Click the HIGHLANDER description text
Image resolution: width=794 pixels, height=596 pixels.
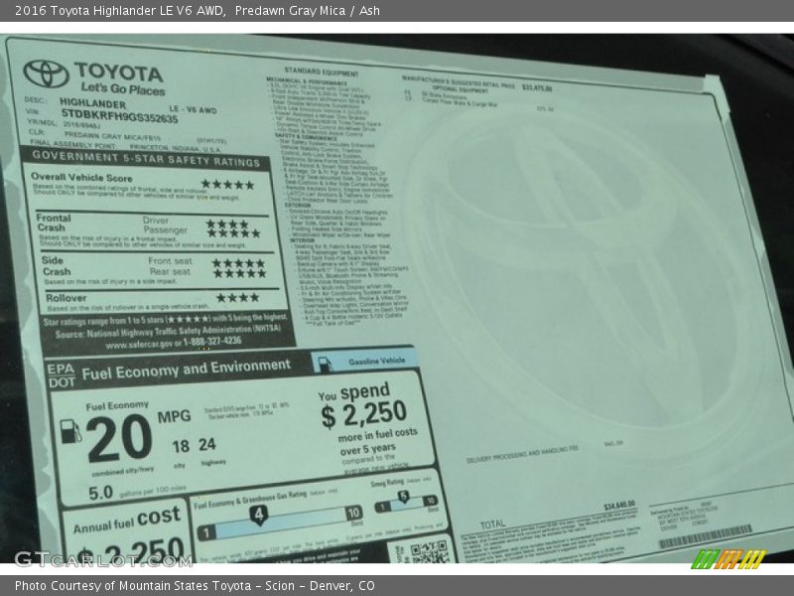click(x=92, y=103)
